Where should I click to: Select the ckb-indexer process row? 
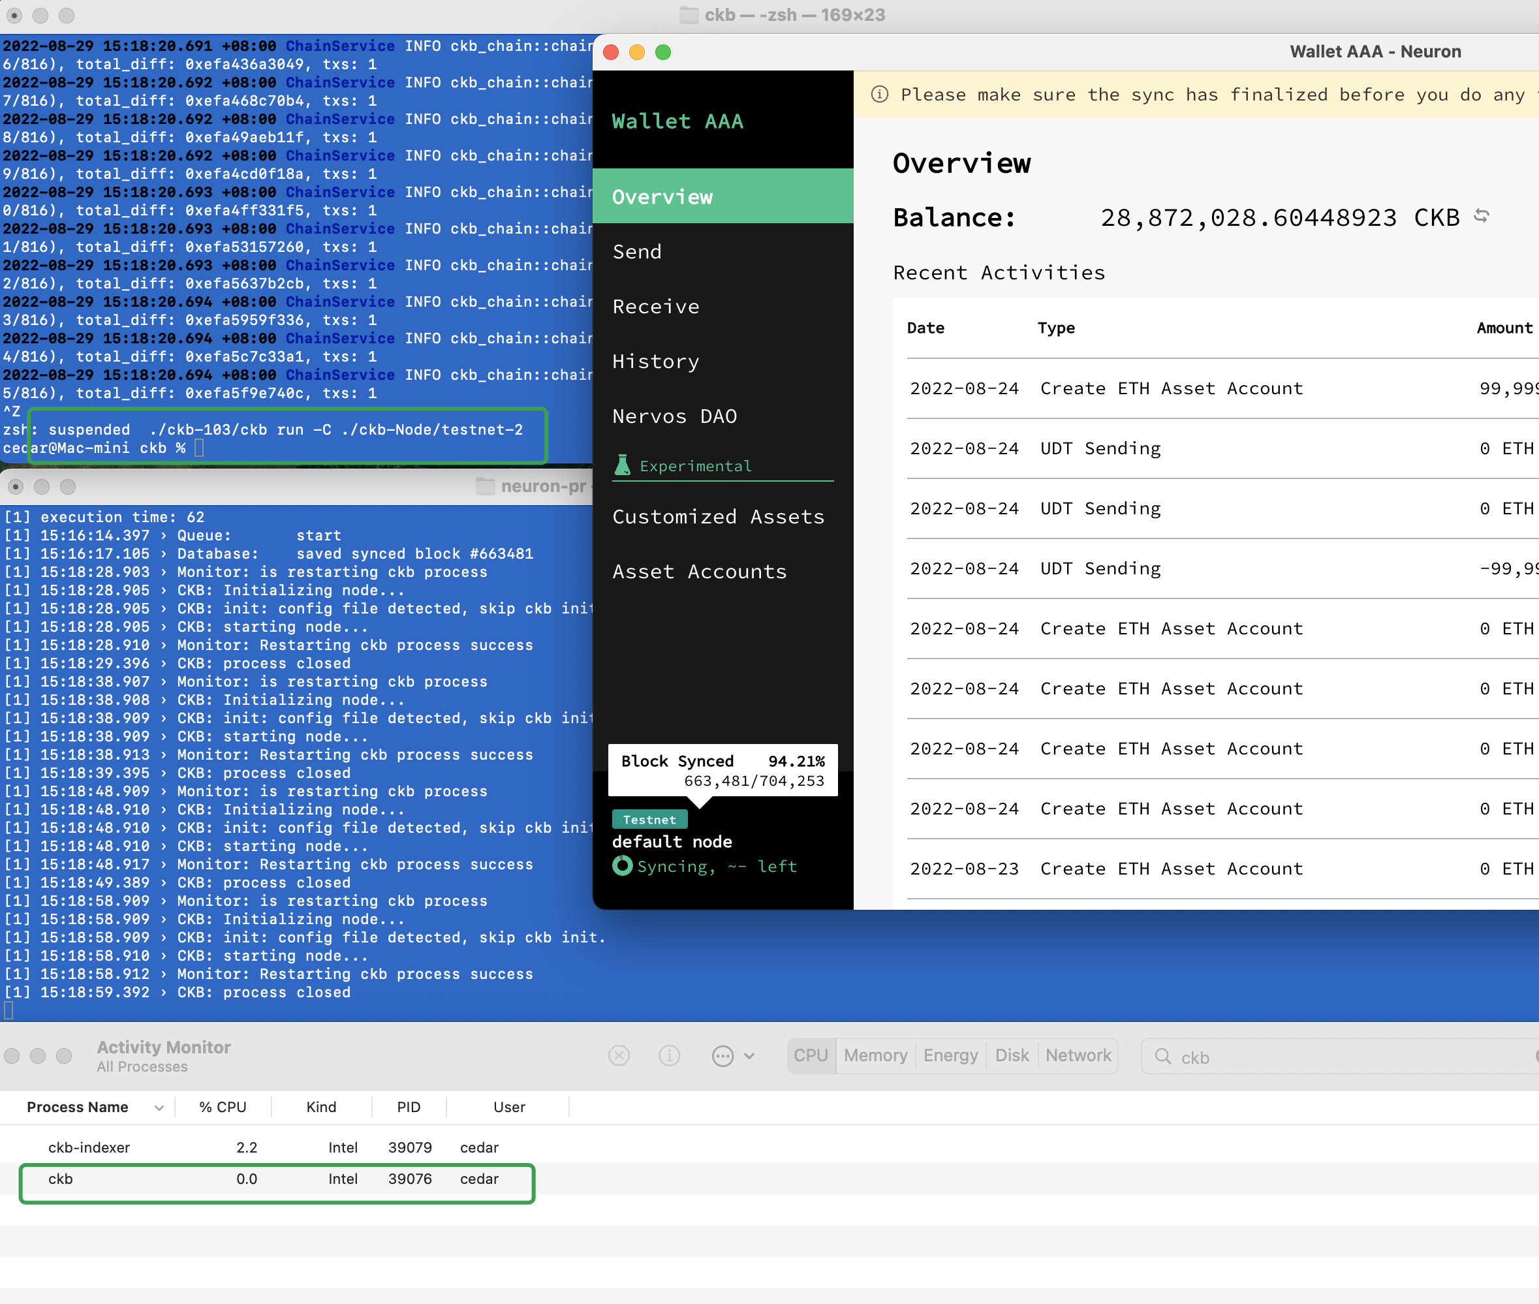(769, 1147)
